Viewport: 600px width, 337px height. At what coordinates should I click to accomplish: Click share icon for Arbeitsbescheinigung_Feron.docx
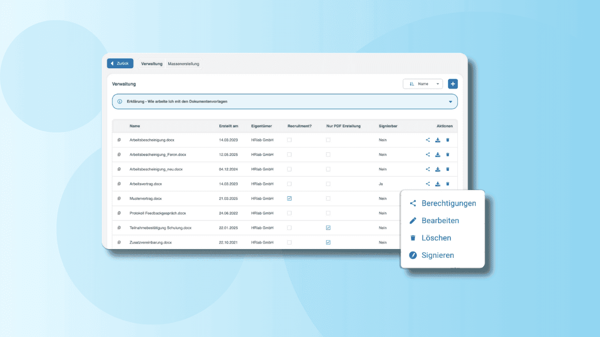[427, 154]
